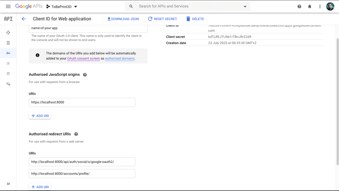Click the back arrow beside Client ID title
This screenshot has height=191, width=339.
24,19
